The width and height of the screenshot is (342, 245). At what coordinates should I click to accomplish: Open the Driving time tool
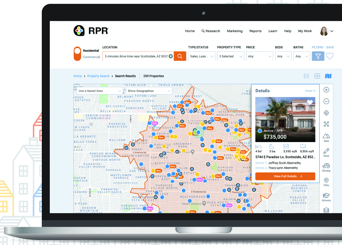click(x=326, y=168)
